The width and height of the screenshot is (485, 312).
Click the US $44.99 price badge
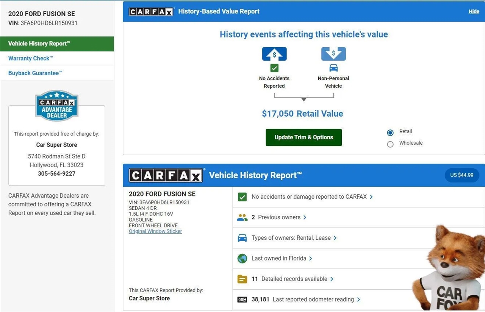click(x=462, y=175)
